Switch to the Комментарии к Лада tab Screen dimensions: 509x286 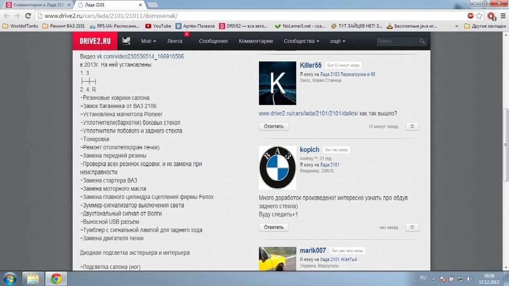[38, 5]
